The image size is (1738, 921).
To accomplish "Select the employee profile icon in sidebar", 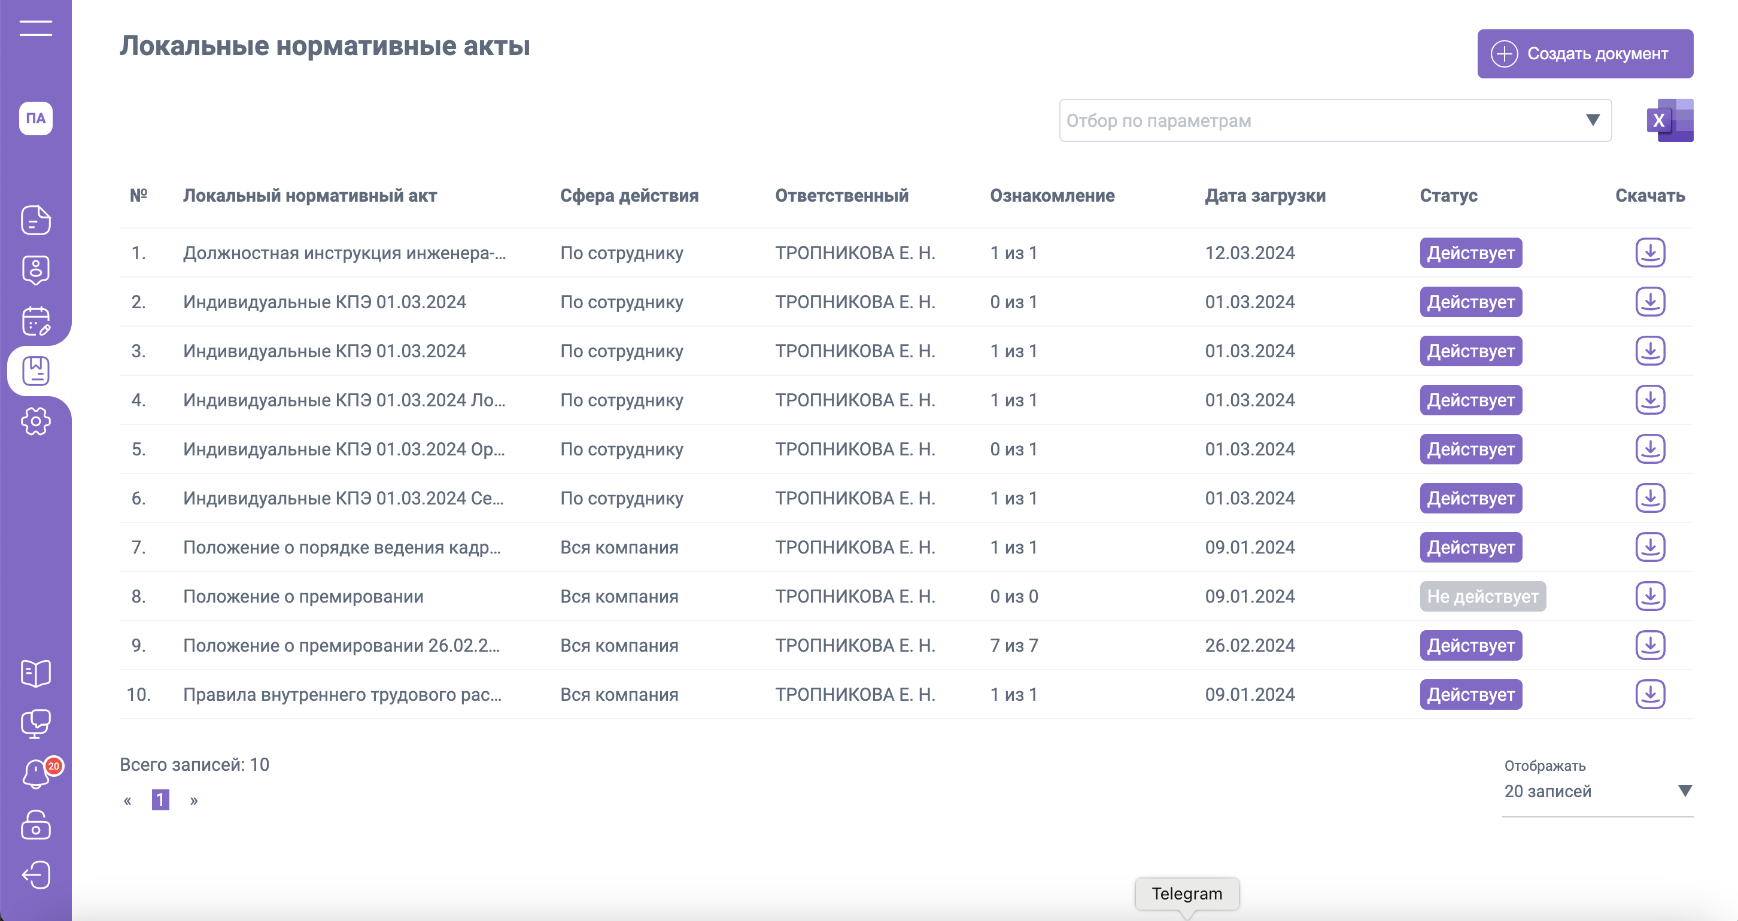I will [x=36, y=270].
